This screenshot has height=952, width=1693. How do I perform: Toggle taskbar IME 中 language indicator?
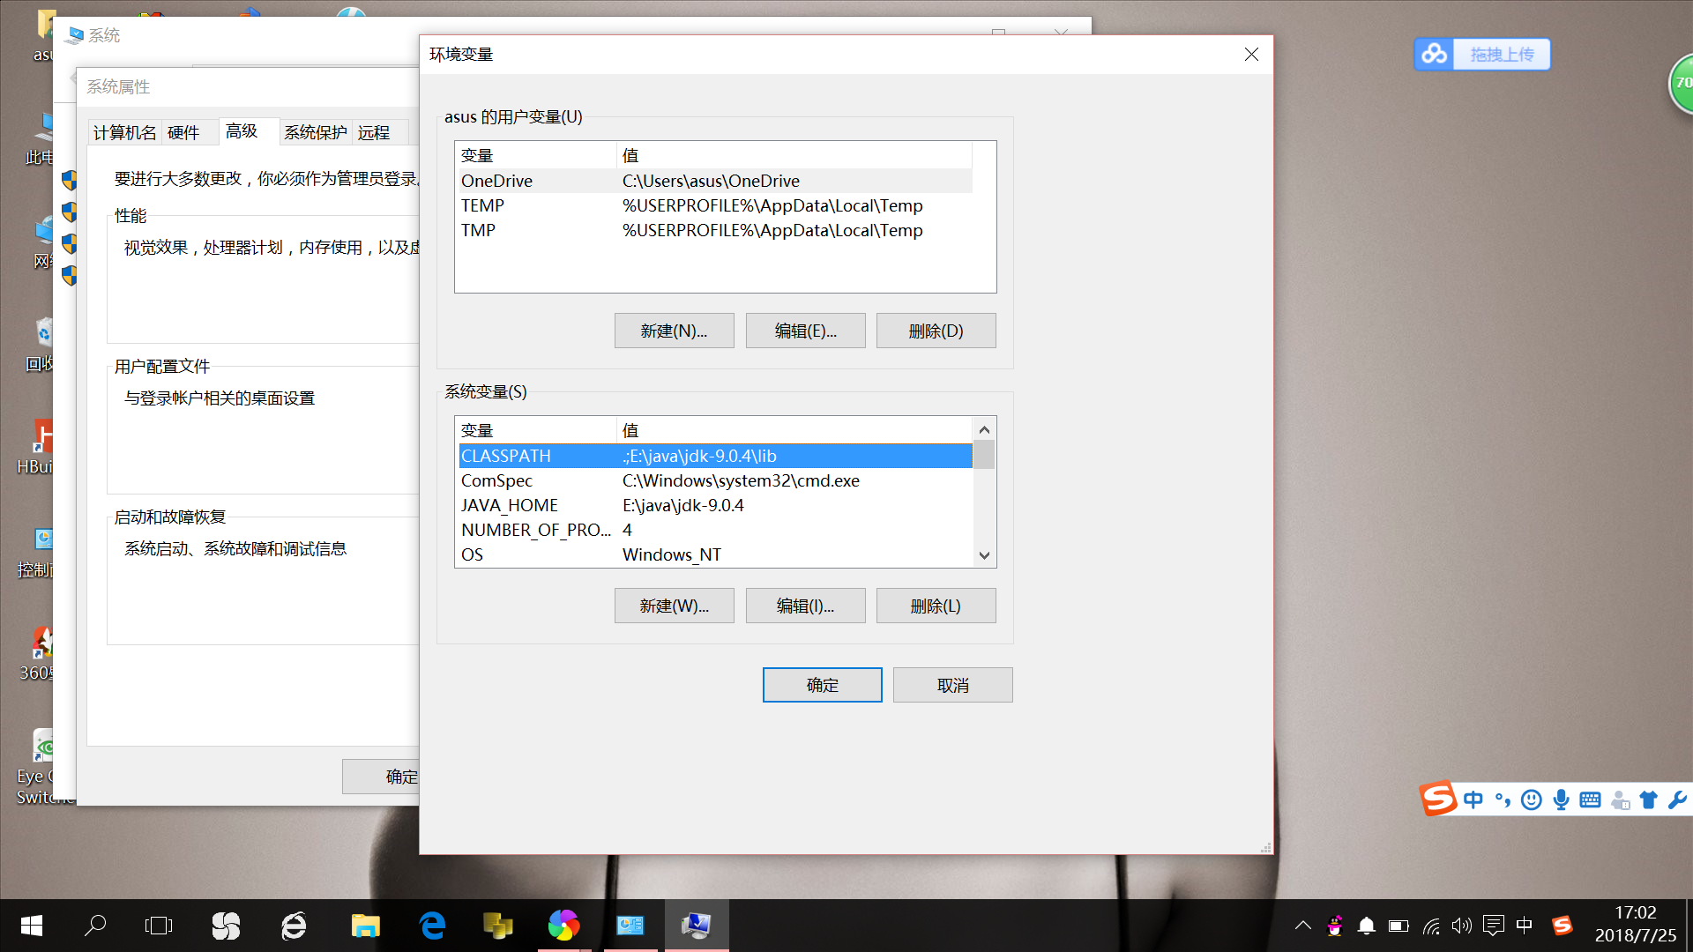point(1524,926)
